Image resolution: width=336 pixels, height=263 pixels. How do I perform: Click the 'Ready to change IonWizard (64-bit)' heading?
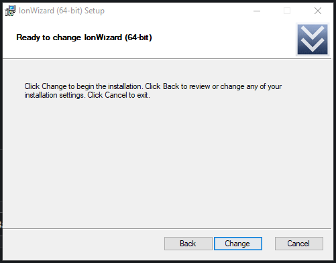pos(84,37)
